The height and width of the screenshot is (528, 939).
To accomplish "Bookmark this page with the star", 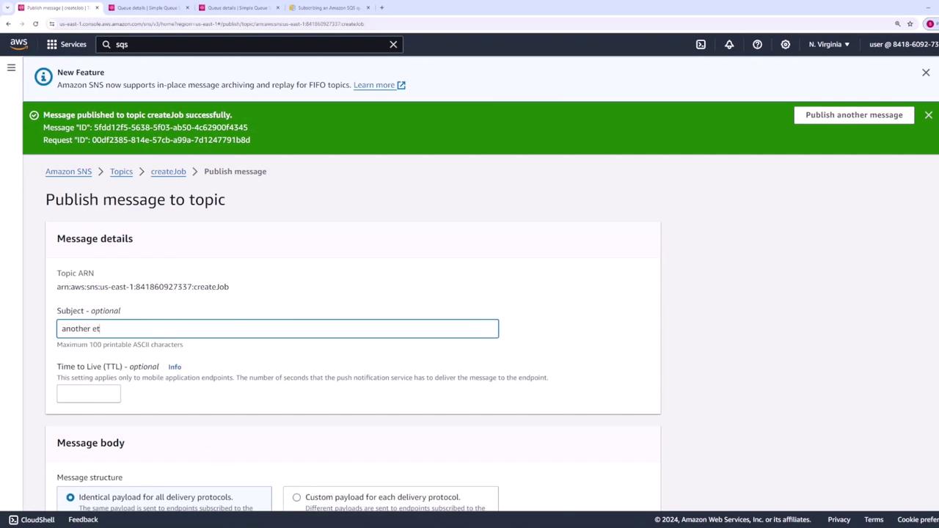I will tap(910, 23).
